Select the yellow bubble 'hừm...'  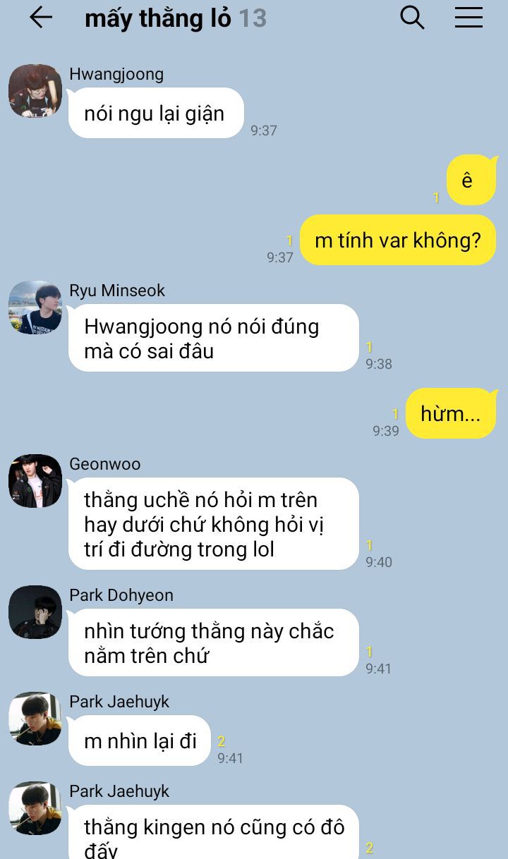click(x=451, y=413)
